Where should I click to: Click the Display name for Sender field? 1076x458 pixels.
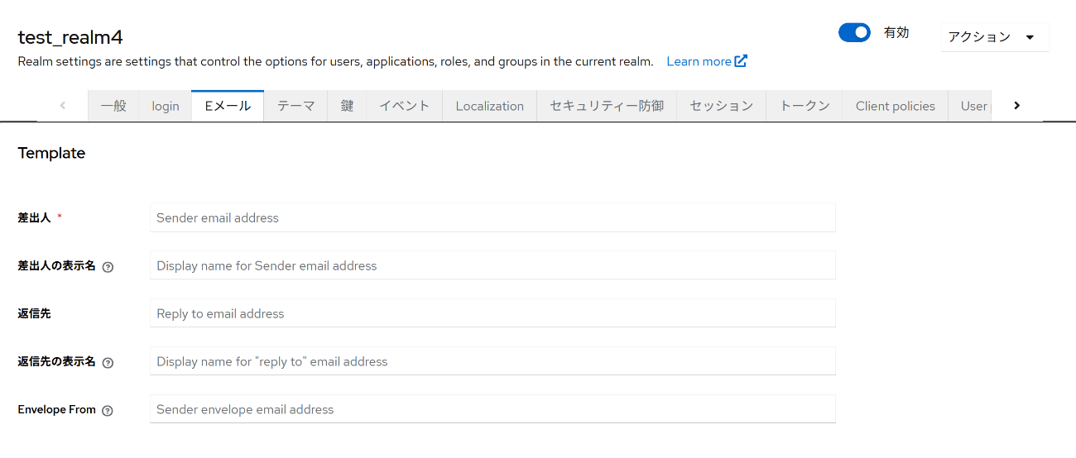click(492, 266)
